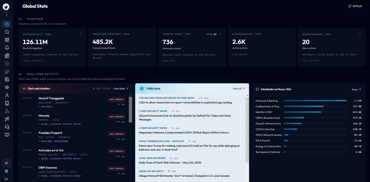
Task: Click the megaphone announcements icon
Action: 6,163
